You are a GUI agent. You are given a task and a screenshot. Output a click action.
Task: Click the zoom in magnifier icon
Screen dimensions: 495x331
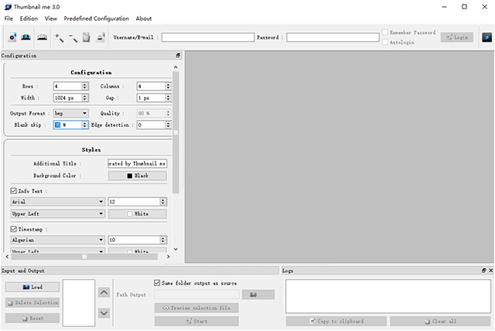pos(59,37)
